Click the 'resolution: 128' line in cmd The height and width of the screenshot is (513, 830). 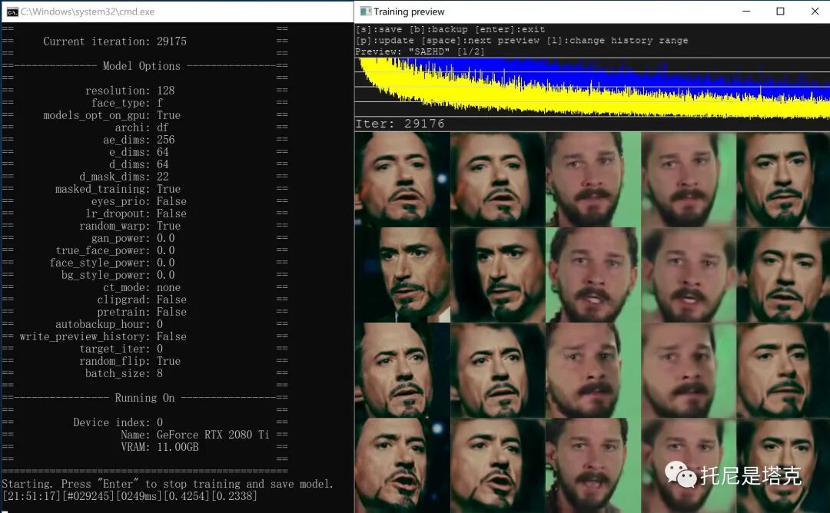[130, 91]
